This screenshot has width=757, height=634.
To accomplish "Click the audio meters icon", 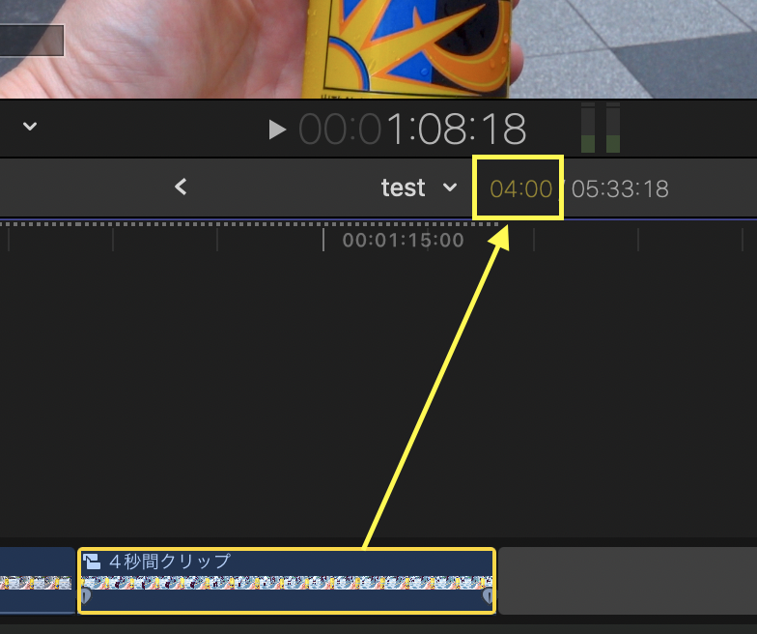I will pos(601,128).
